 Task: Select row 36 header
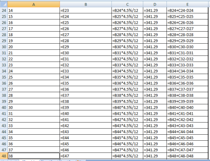pos(4,83)
